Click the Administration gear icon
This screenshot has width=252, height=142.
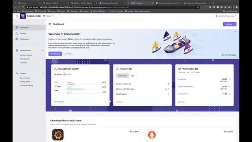pos(17,50)
